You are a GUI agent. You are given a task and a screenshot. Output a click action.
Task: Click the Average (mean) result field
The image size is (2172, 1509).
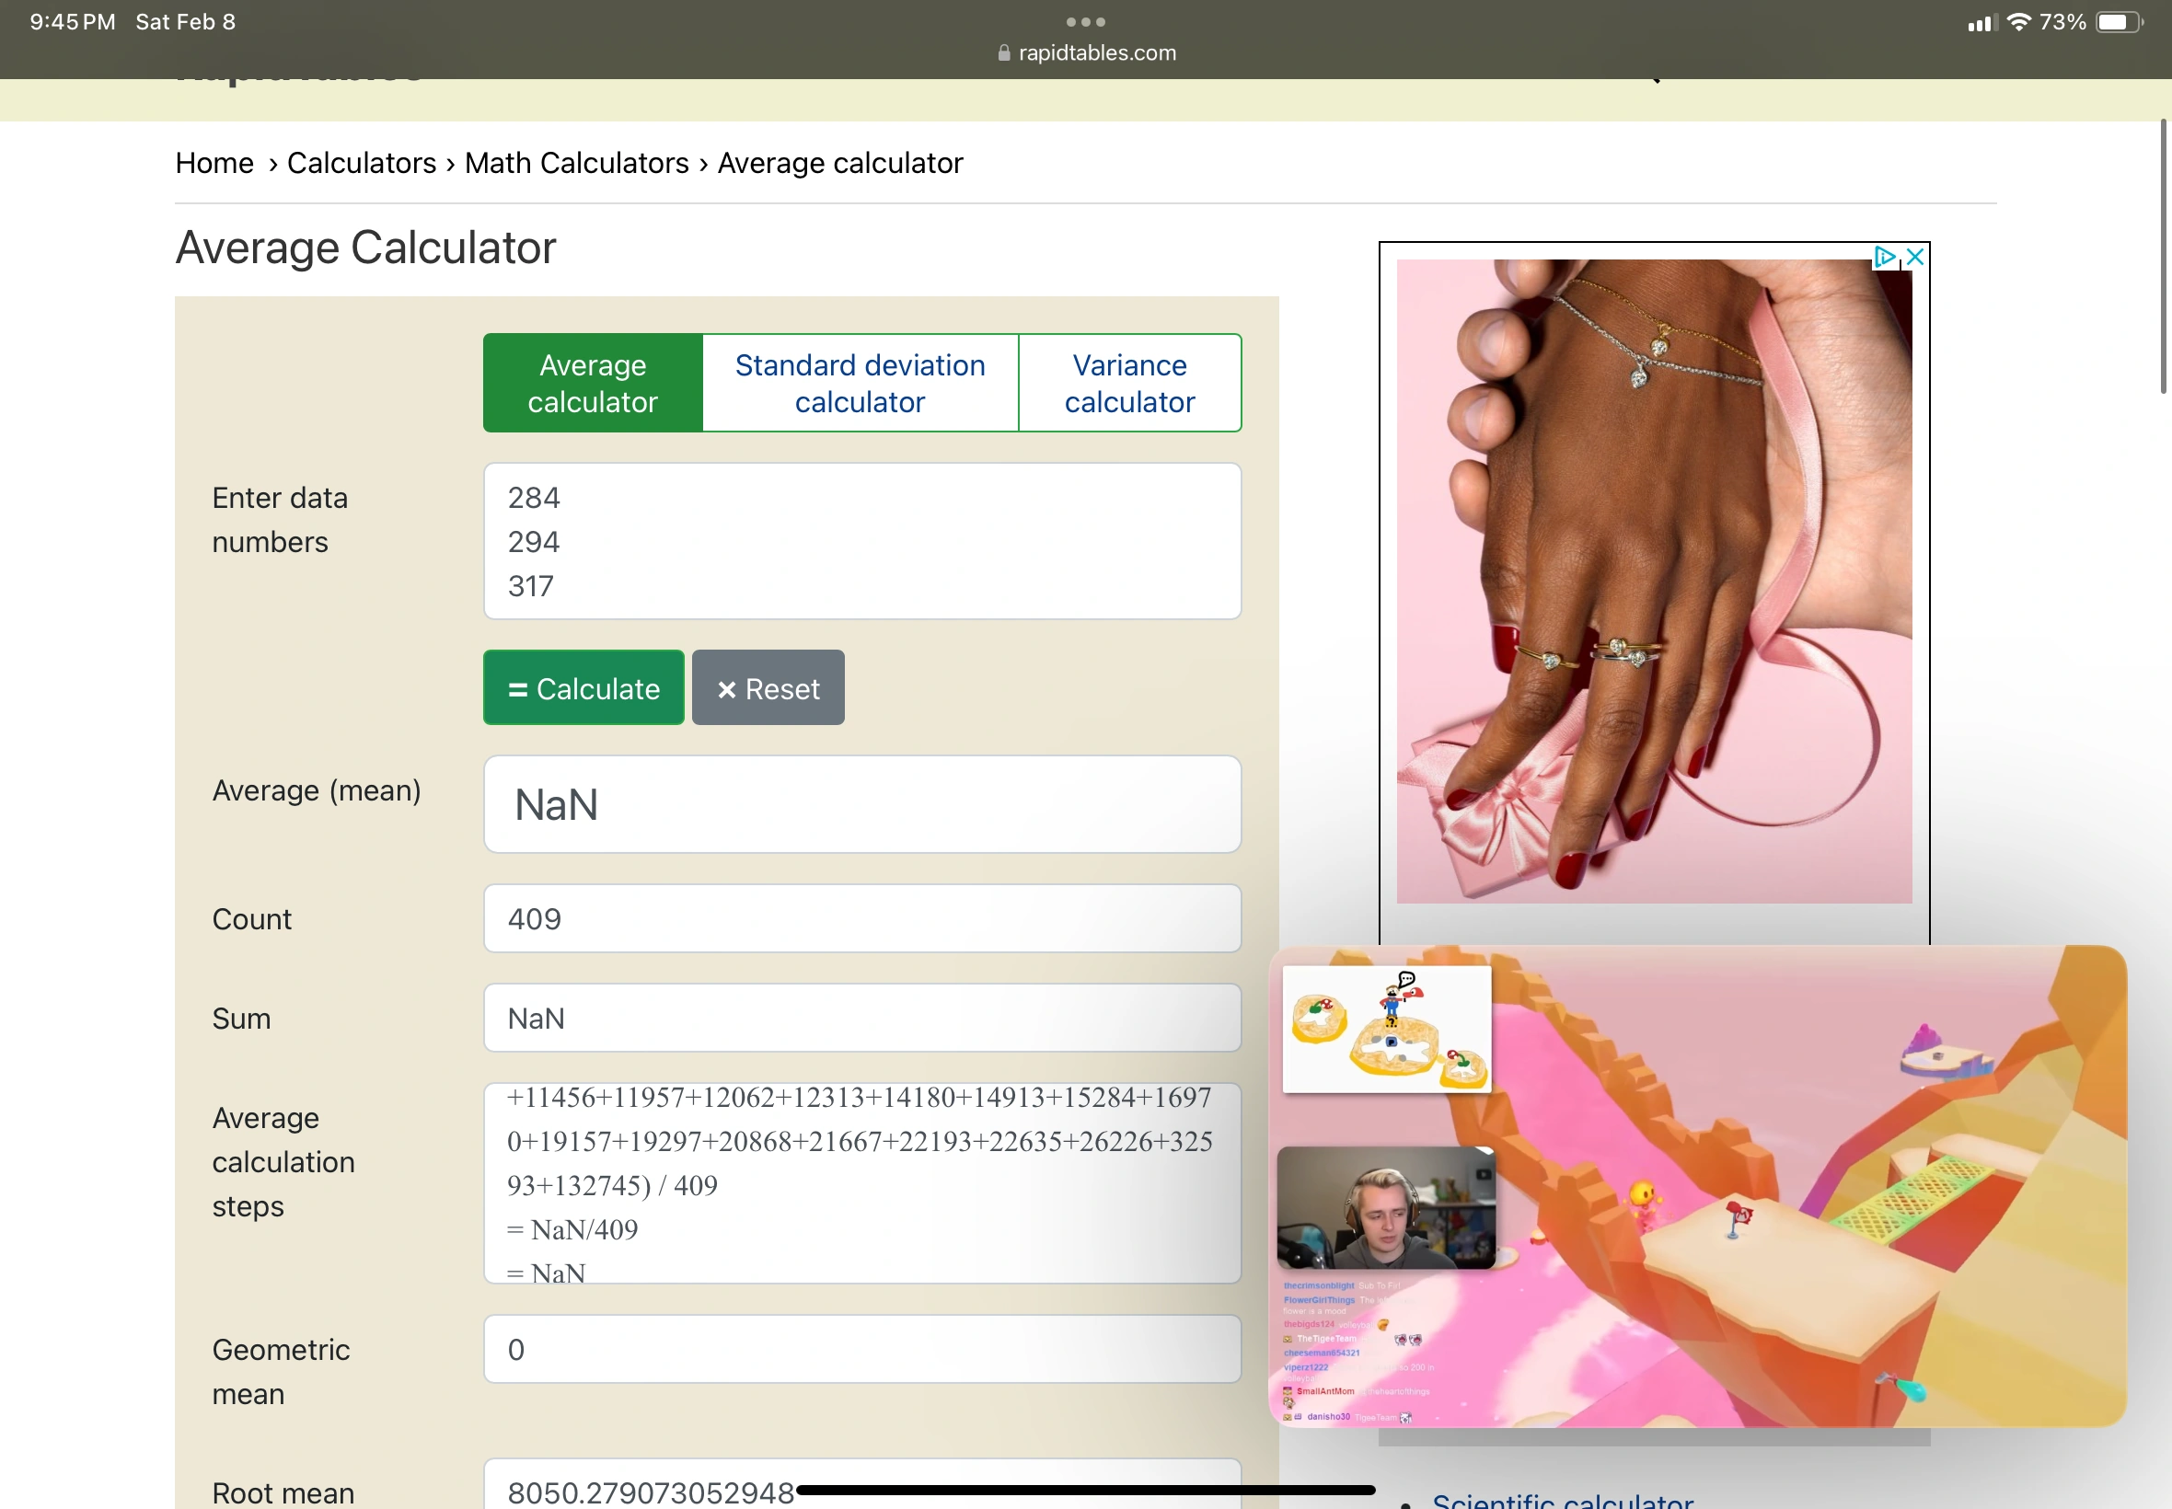[861, 804]
